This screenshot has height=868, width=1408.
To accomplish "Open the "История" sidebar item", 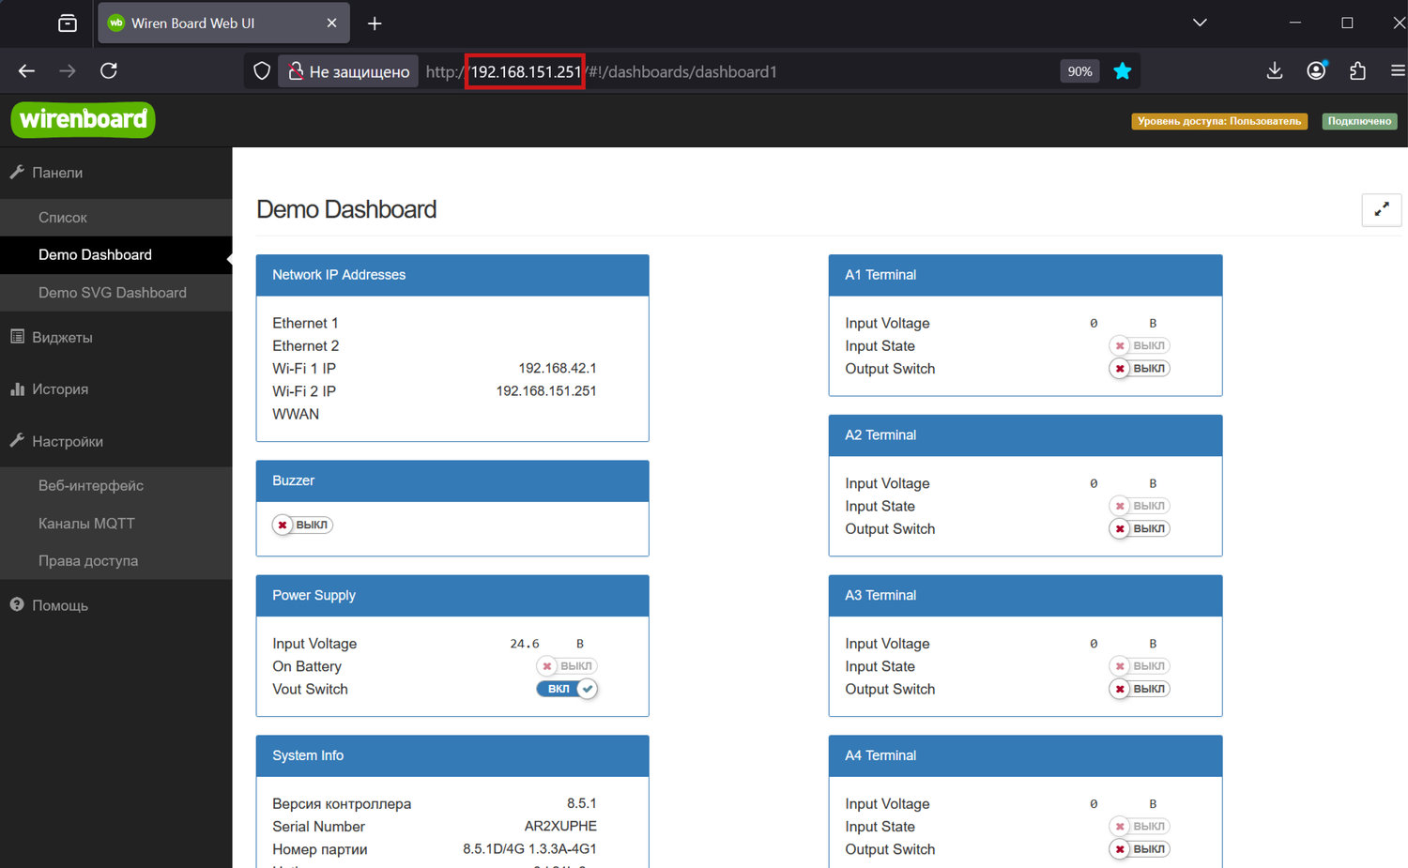I will click(115, 389).
